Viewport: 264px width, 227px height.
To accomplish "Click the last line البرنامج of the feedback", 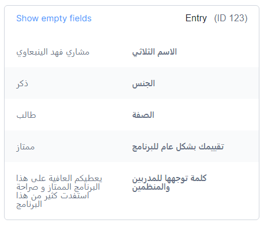I will click(x=29, y=205).
